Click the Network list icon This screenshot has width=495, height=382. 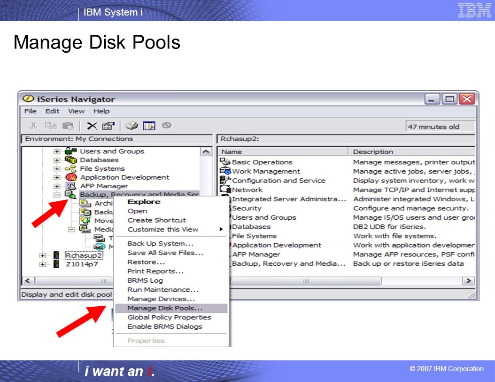(x=225, y=190)
